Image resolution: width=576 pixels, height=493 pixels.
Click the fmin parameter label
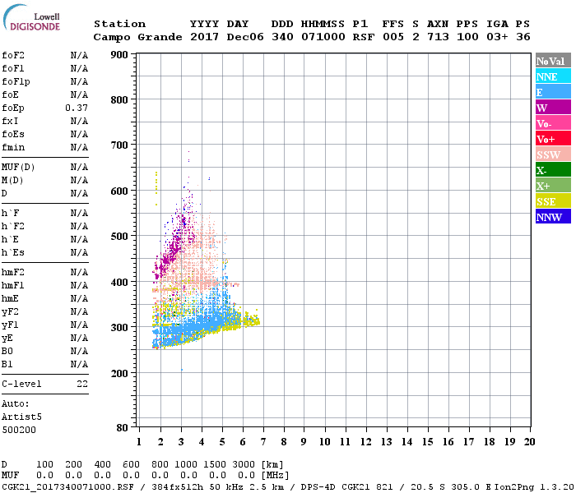click(13, 147)
